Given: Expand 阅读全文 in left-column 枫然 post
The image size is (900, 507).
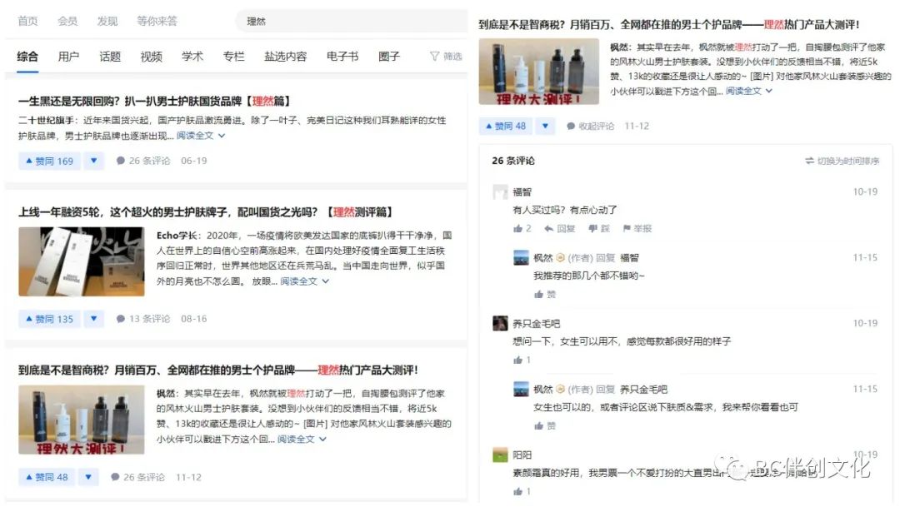Looking at the screenshot, I should coord(302,440).
